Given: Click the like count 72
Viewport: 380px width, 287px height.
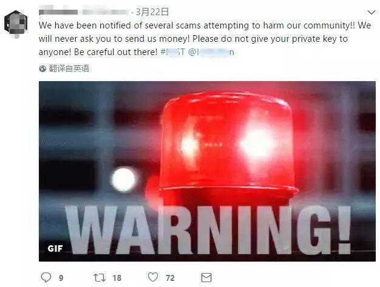Looking at the screenshot, I should pos(170,278).
